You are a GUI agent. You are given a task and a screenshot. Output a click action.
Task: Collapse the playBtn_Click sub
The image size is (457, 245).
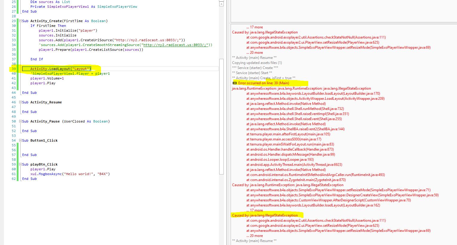20,164
